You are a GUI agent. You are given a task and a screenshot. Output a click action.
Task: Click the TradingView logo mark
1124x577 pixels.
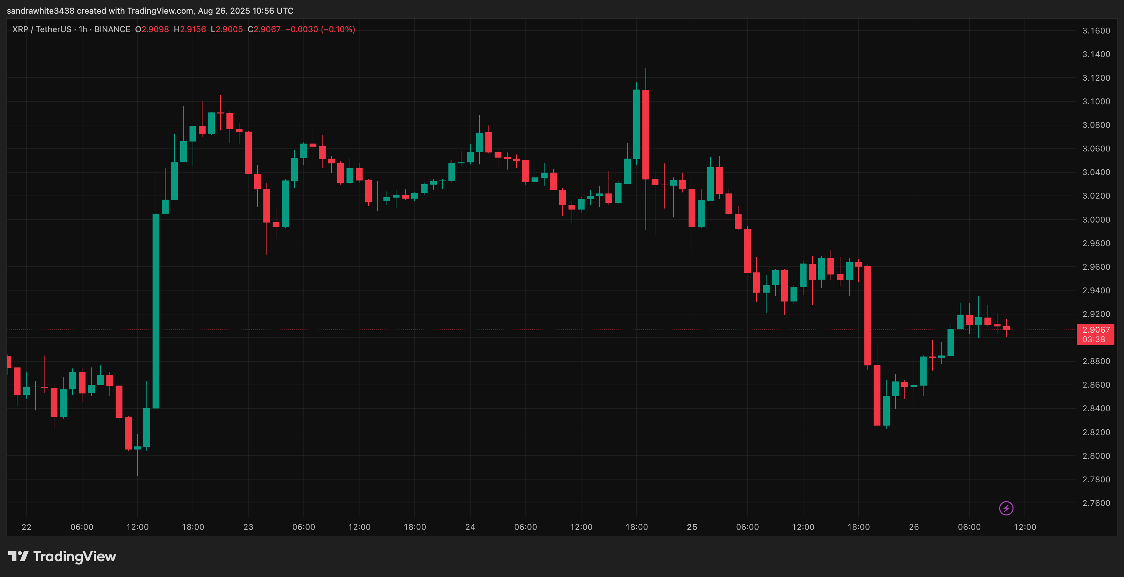point(18,556)
